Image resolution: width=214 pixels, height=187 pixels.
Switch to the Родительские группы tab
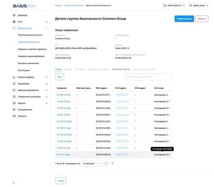(98, 69)
